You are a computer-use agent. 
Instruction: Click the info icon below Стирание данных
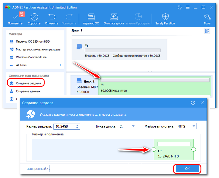[x=12, y=99]
